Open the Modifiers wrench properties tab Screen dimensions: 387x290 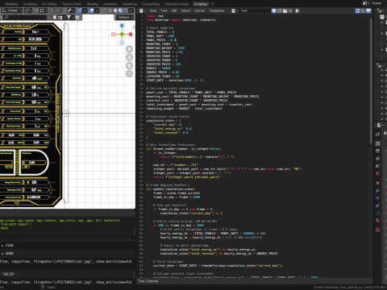(377, 190)
